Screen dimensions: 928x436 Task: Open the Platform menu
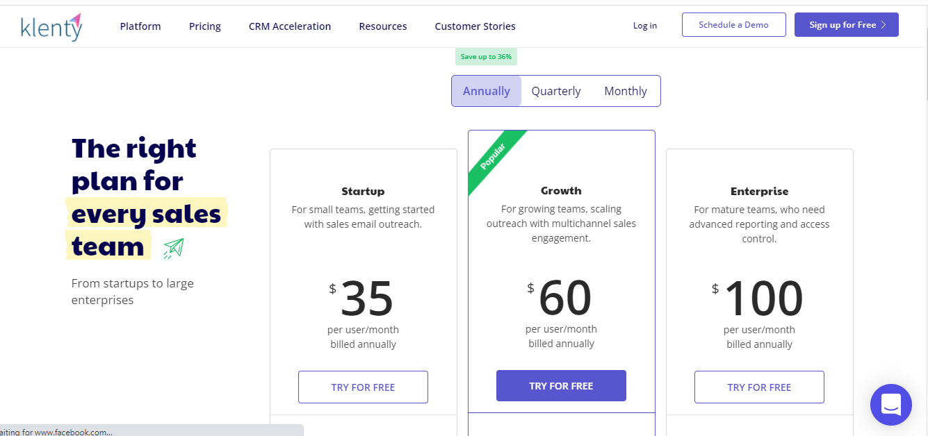pyautogui.click(x=140, y=26)
